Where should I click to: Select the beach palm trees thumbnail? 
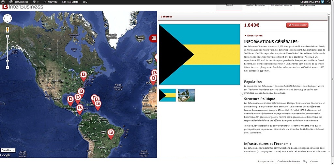click(186, 95)
